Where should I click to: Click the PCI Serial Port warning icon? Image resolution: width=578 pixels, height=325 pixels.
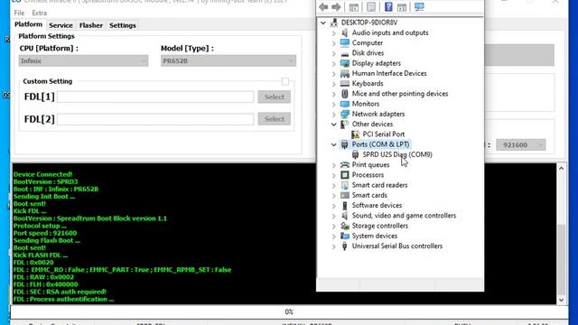click(355, 135)
